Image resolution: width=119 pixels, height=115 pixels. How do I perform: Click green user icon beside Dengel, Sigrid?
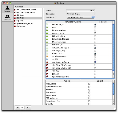[47, 24]
